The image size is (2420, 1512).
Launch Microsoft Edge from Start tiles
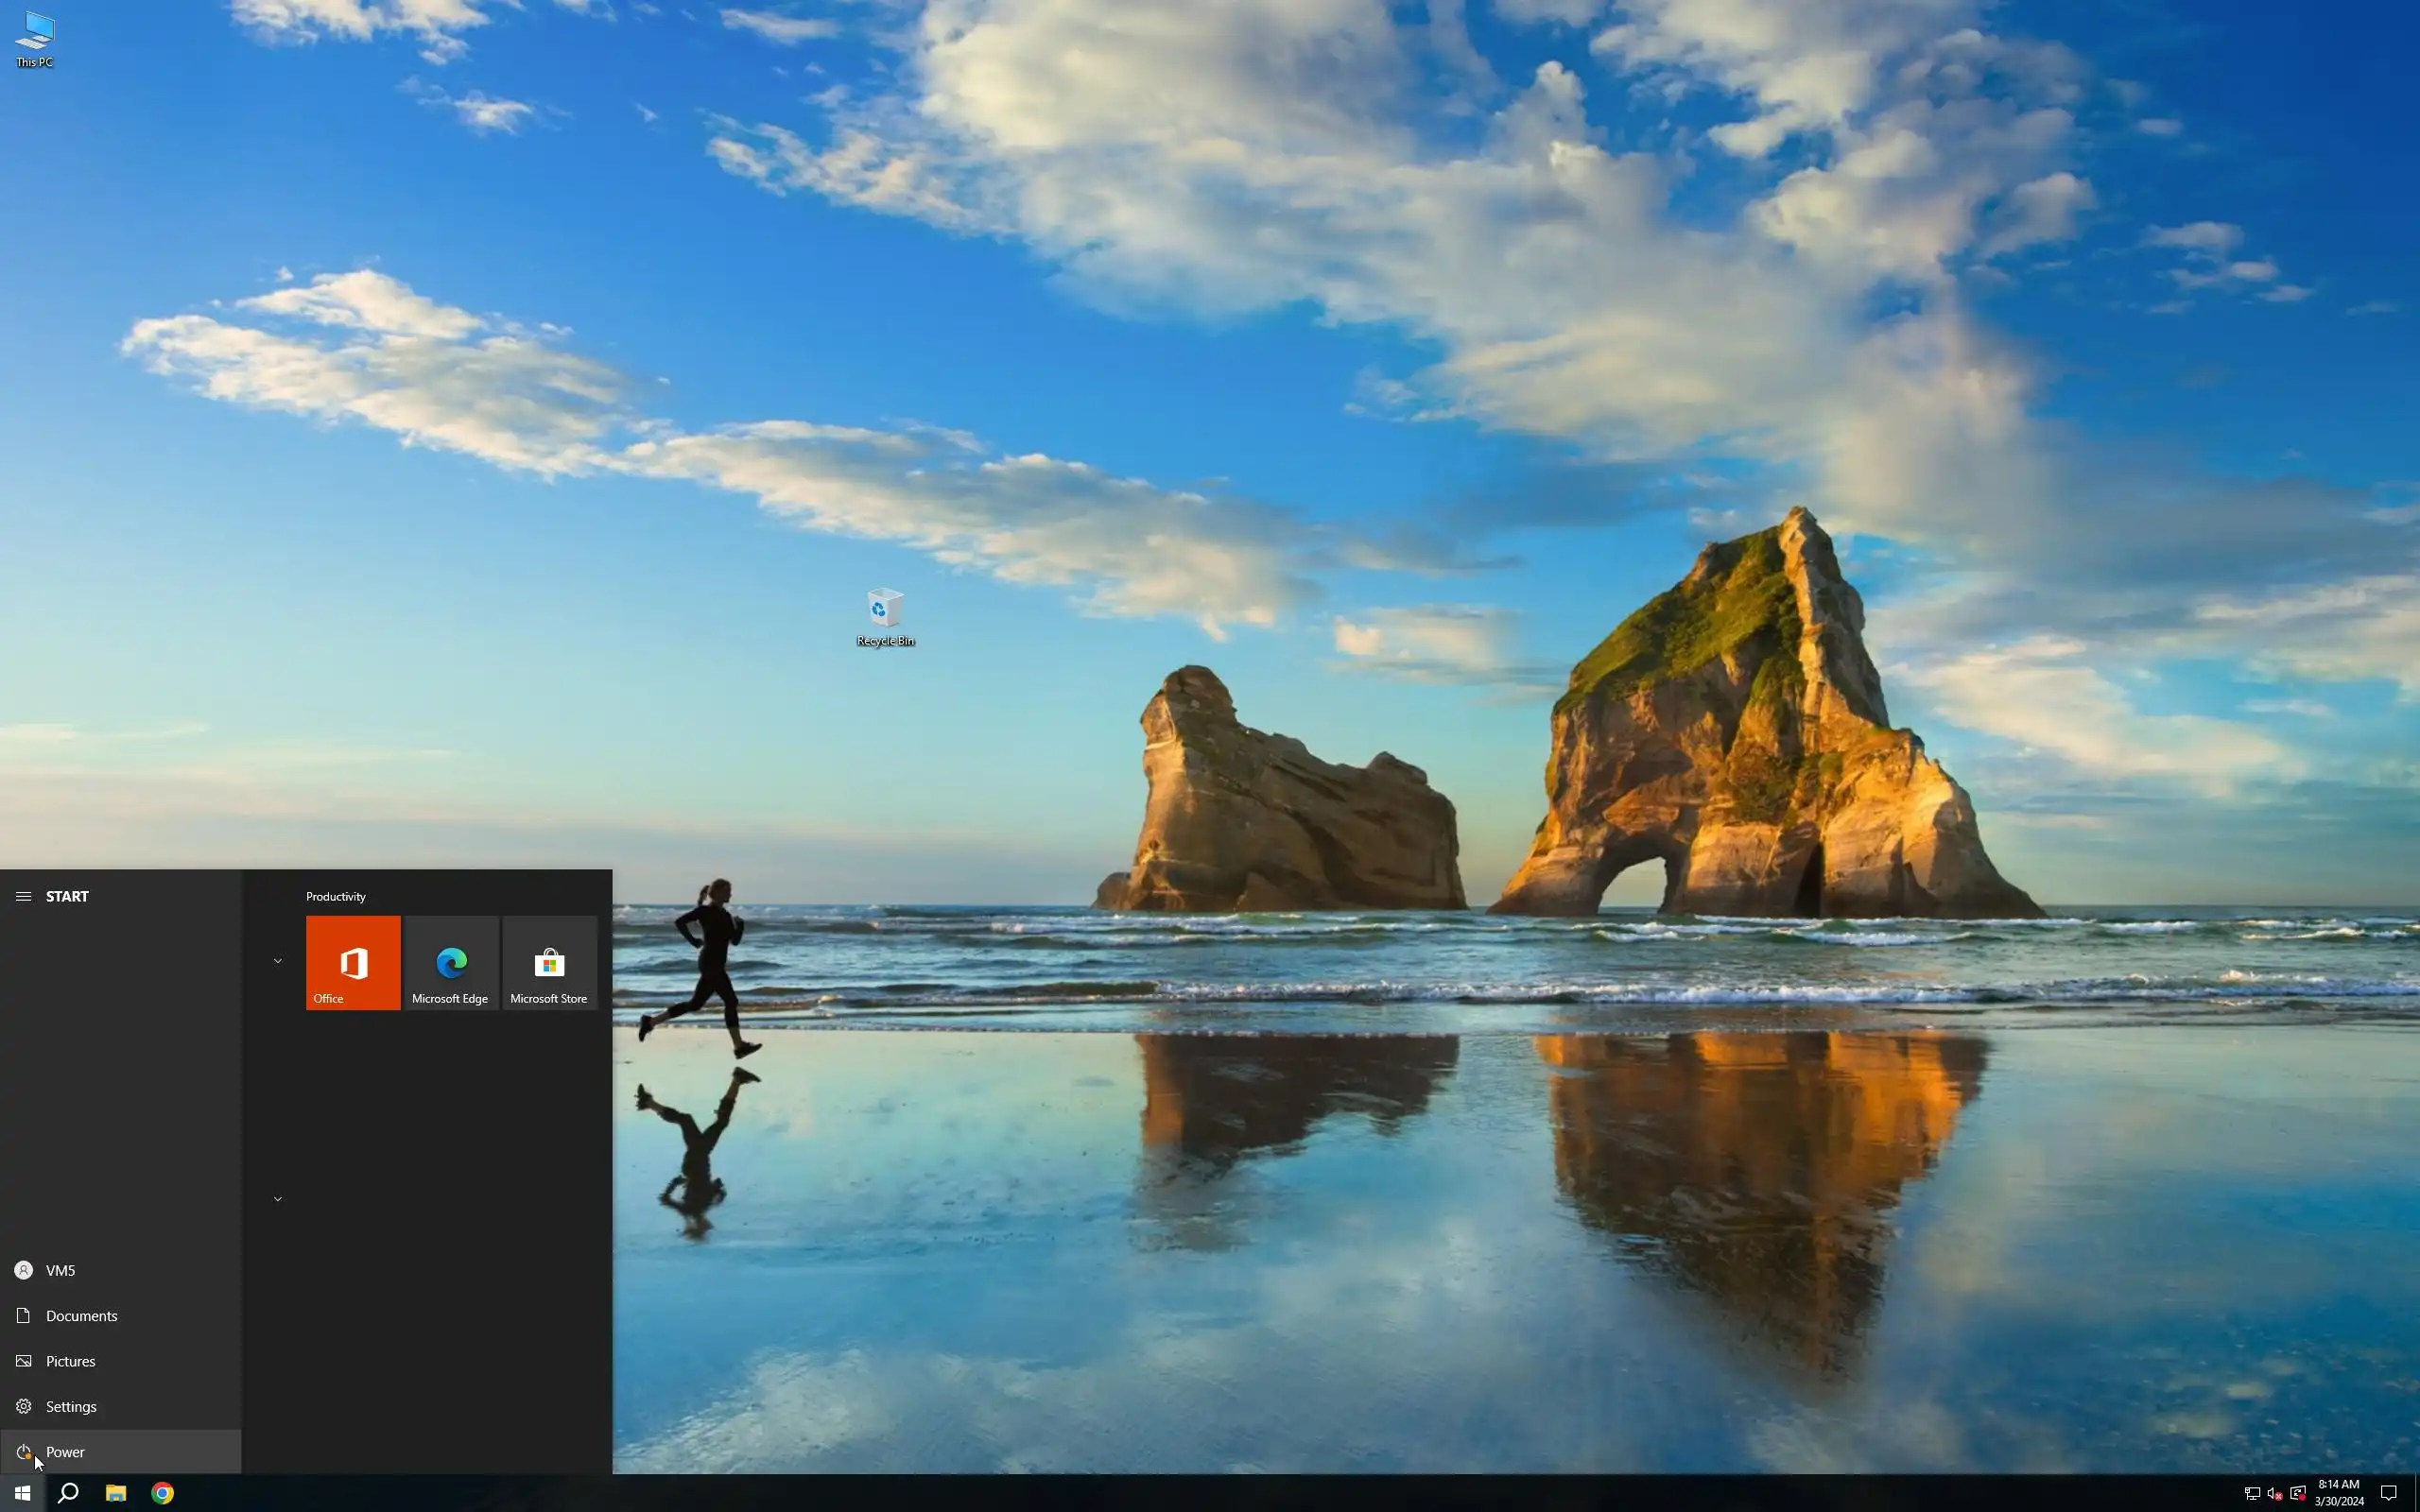pyautogui.click(x=450, y=962)
